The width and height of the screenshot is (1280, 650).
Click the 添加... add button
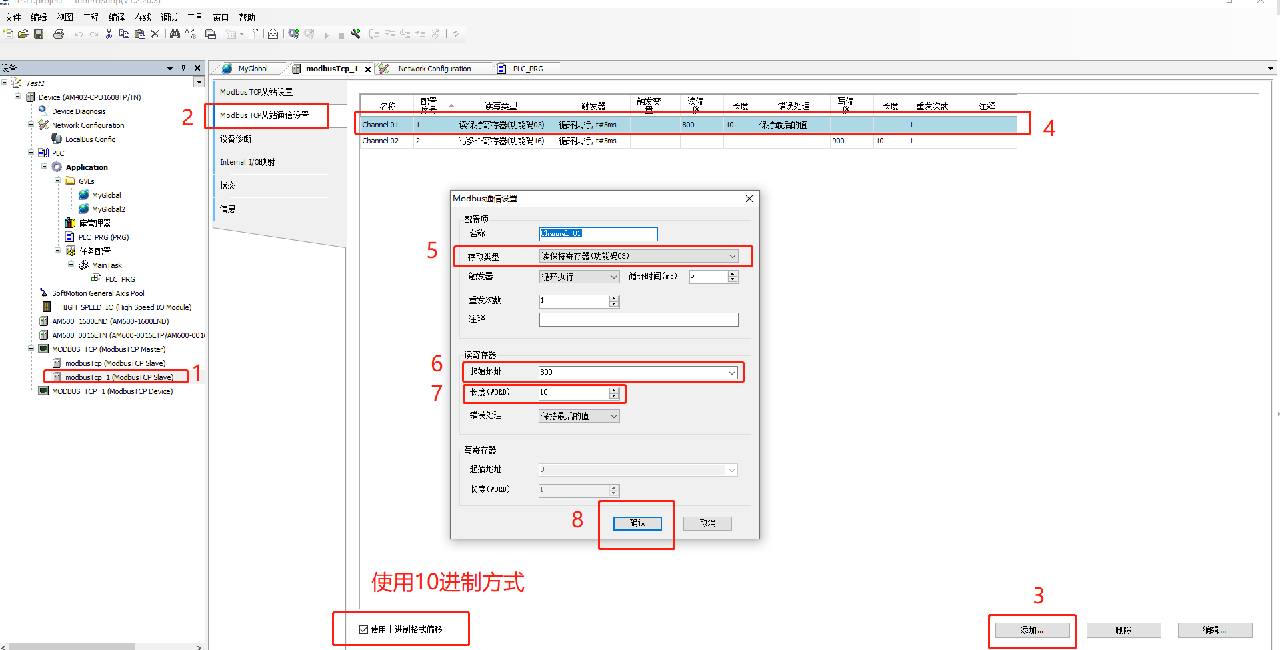click(x=1032, y=630)
